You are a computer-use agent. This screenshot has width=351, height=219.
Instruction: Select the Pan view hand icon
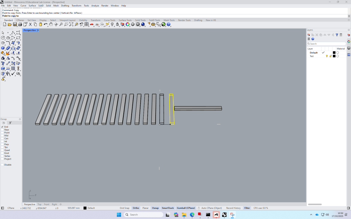(x=51, y=24)
